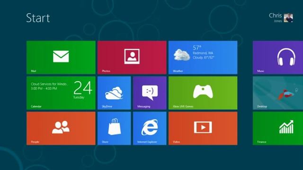Open the Finance chart tile
303x170 pixels.
[278, 128]
